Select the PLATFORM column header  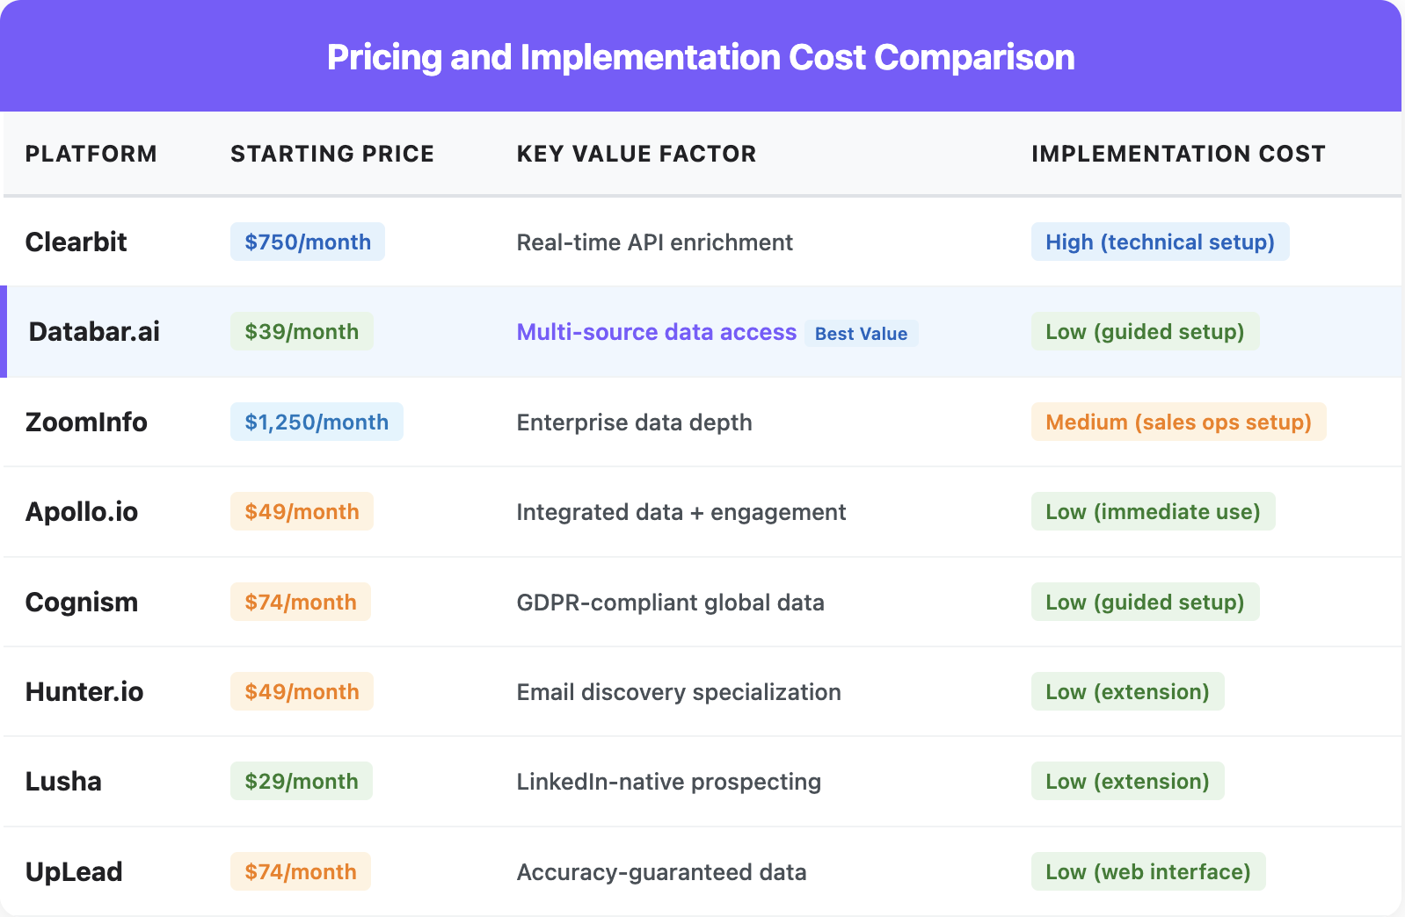click(91, 154)
